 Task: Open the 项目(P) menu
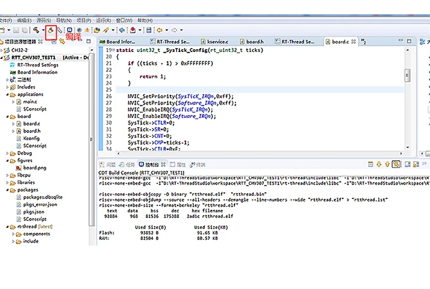coord(84,21)
